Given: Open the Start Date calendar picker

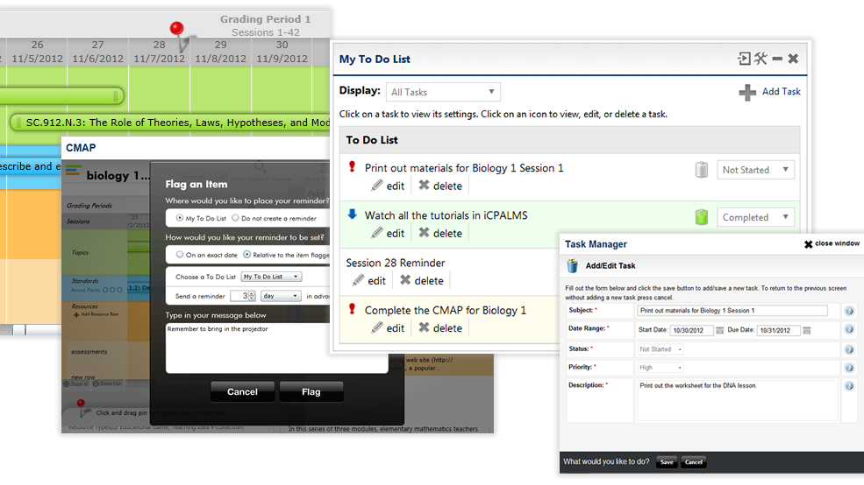Looking at the screenshot, I should point(720,330).
